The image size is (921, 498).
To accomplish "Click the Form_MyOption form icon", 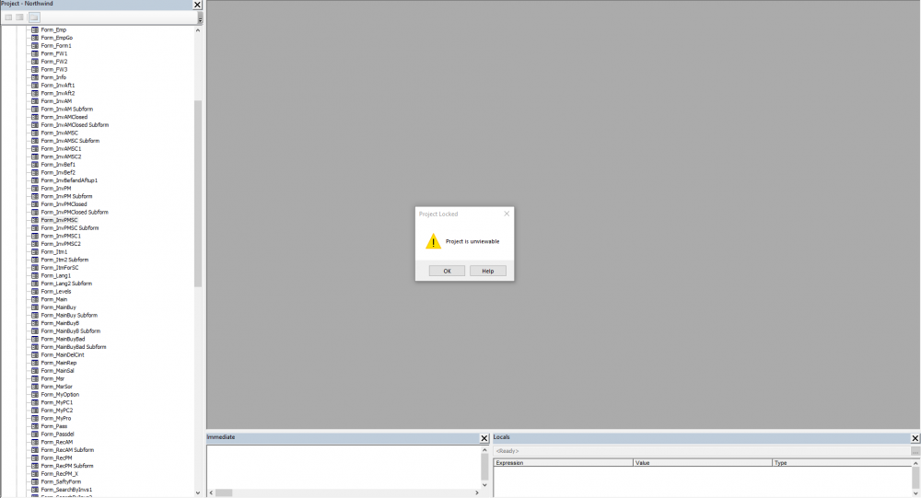I will click(35, 394).
